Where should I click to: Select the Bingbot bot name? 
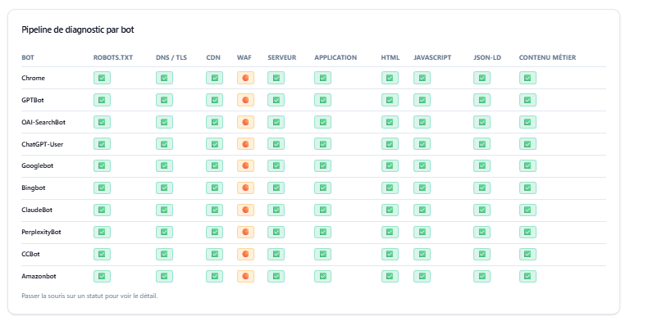pyautogui.click(x=34, y=188)
